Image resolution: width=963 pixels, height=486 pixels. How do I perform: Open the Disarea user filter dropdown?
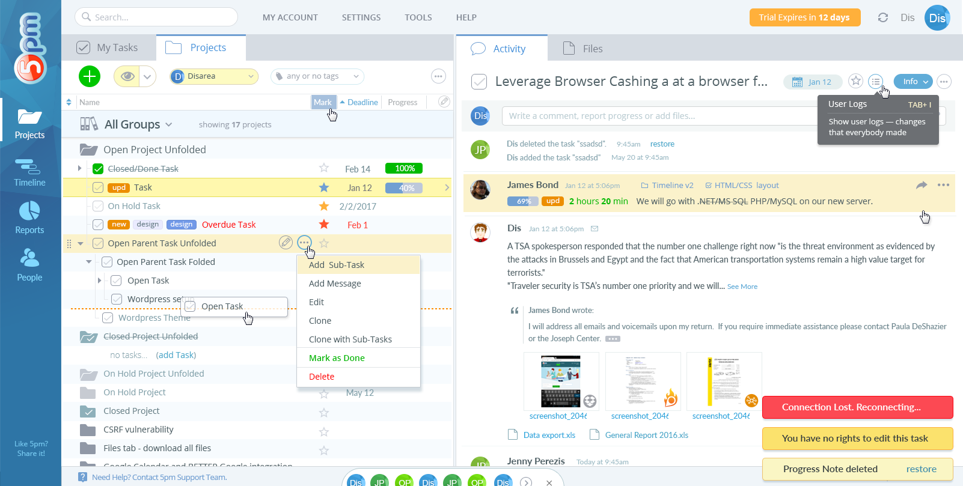[214, 76]
